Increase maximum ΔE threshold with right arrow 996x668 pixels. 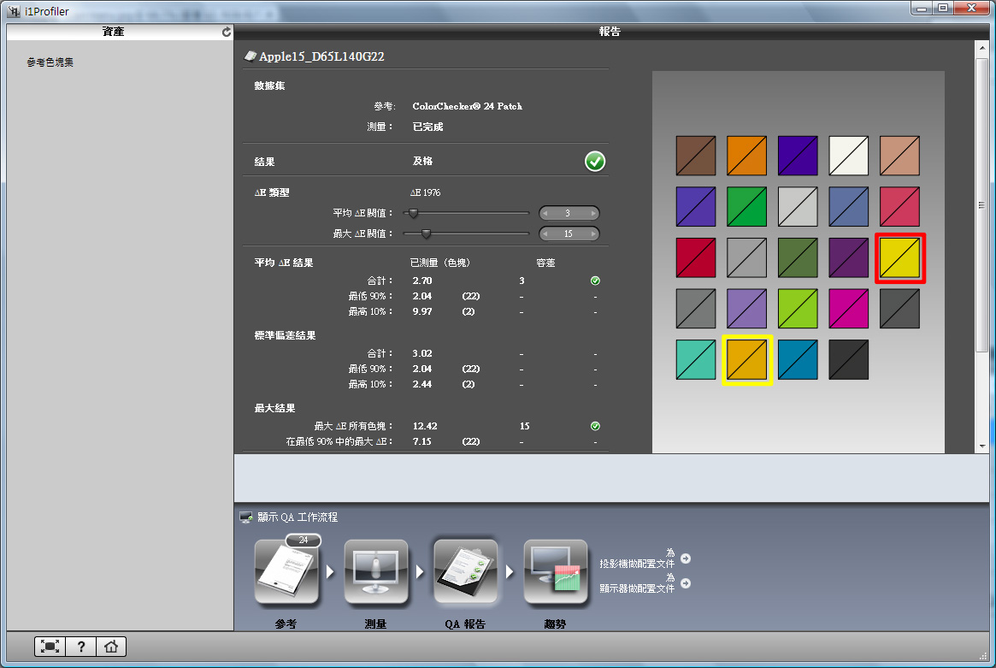pos(592,234)
